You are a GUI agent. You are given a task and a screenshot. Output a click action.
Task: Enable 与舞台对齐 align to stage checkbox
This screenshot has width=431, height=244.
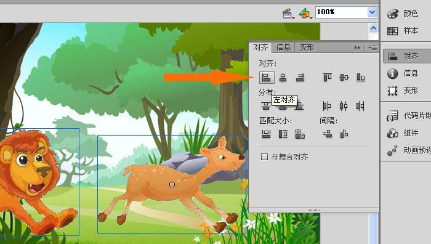tap(264, 157)
